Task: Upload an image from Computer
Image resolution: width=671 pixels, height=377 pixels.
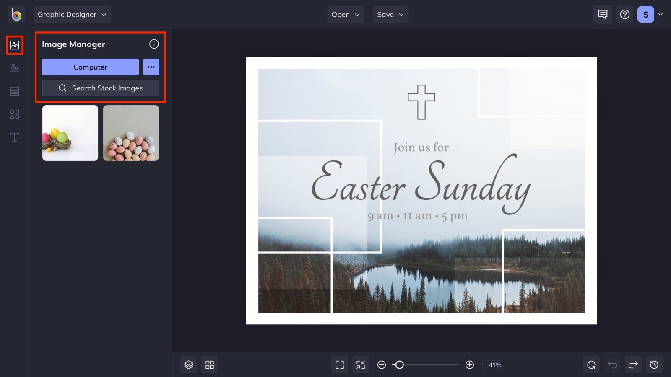Action: pyautogui.click(x=90, y=67)
